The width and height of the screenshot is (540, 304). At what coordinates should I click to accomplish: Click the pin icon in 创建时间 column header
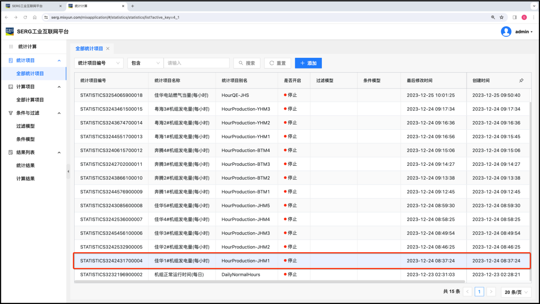coord(521,80)
